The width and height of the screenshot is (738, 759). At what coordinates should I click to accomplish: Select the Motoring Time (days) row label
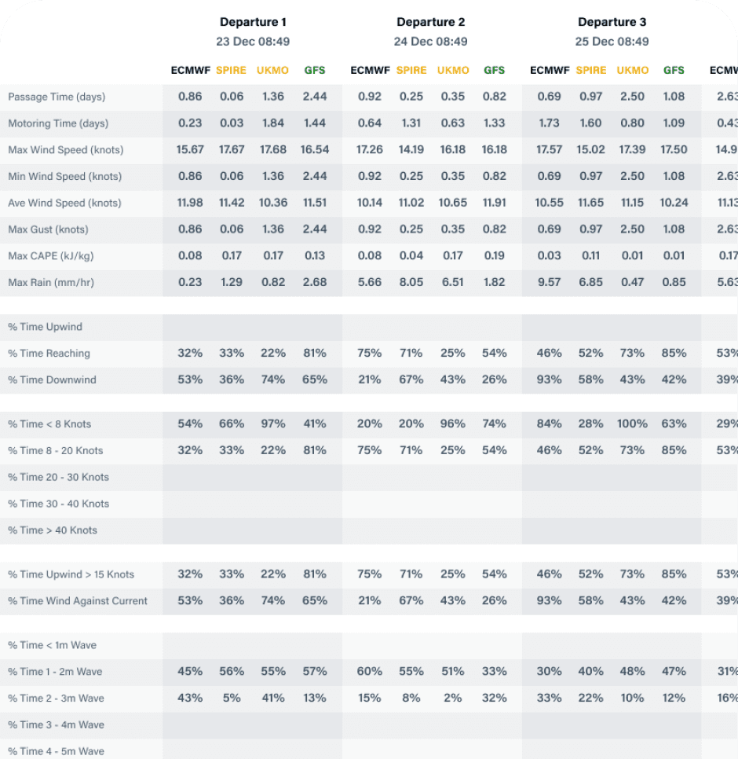point(58,123)
